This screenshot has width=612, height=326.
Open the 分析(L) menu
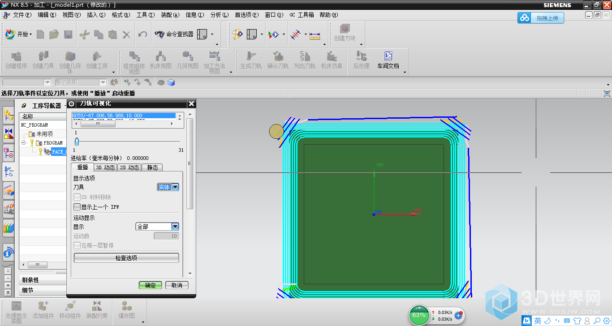tap(219, 15)
